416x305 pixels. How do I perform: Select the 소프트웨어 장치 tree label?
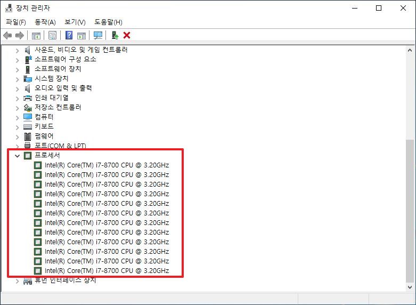(x=58, y=69)
